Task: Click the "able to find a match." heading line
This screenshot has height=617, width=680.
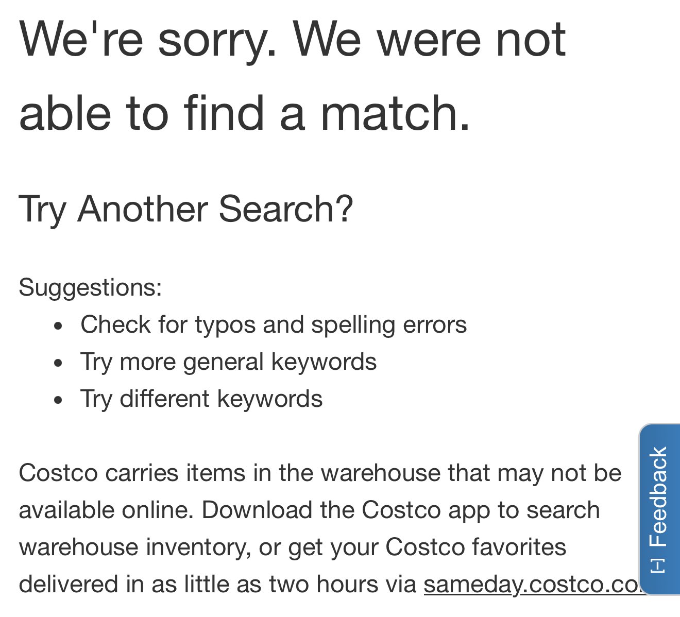Action: (244, 112)
